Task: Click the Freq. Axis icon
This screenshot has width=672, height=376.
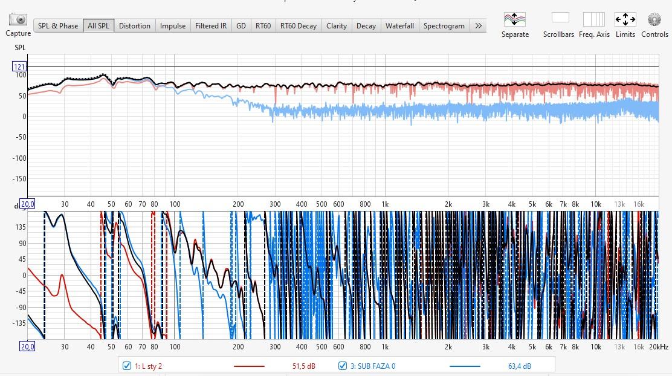Action: (x=593, y=19)
